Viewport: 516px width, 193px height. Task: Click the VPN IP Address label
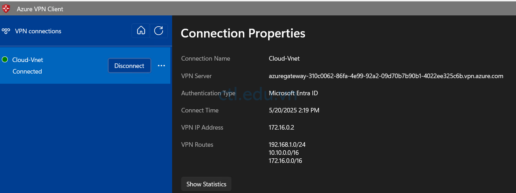pos(202,127)
